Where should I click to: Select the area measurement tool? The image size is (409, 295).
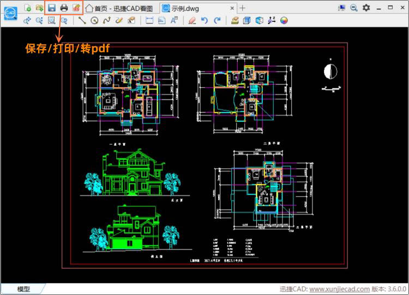162,20
